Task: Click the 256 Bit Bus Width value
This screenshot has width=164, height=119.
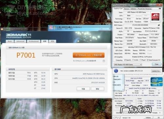Action: coord(154,41)
